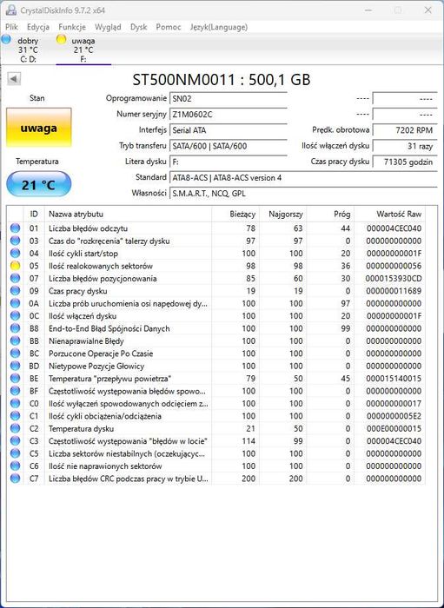Image resolution: width=444 pixels, height=608 pixels.
Task: Open the Język(Language) menu
Action: point(219,27)
